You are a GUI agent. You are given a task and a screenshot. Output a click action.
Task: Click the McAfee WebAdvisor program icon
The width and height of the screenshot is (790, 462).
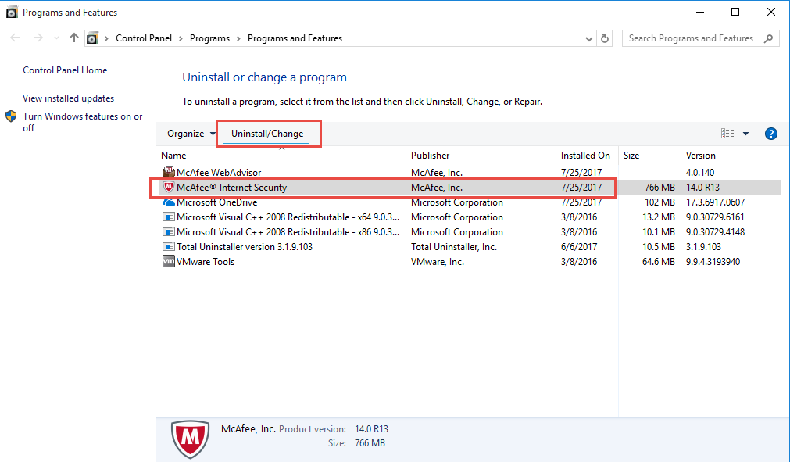[x=168, y=172]
